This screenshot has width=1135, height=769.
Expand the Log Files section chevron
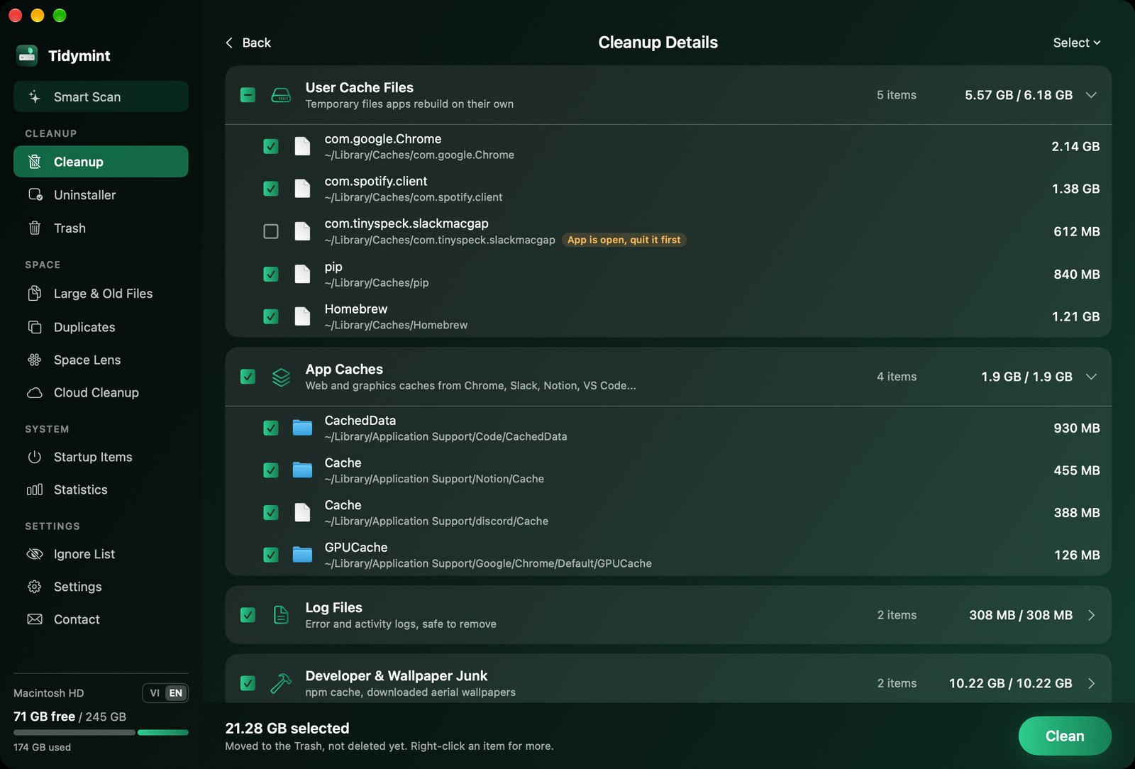pyautogui.click(x=1091, y=615)
